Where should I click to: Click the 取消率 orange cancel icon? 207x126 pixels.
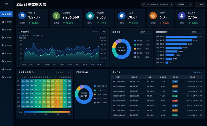click(x=153, y=16)
